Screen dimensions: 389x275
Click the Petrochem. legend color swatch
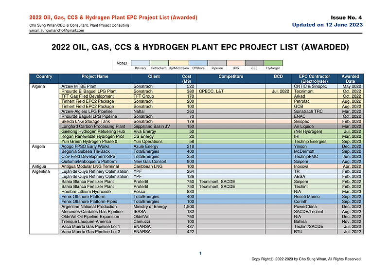[x=159, y=63]
